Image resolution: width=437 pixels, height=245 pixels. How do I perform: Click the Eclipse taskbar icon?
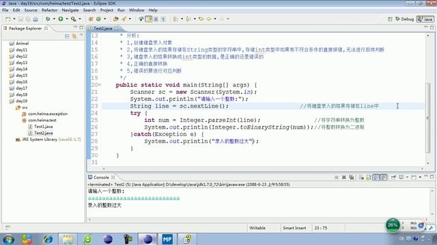pyautogui.click(x=147, y=239)
